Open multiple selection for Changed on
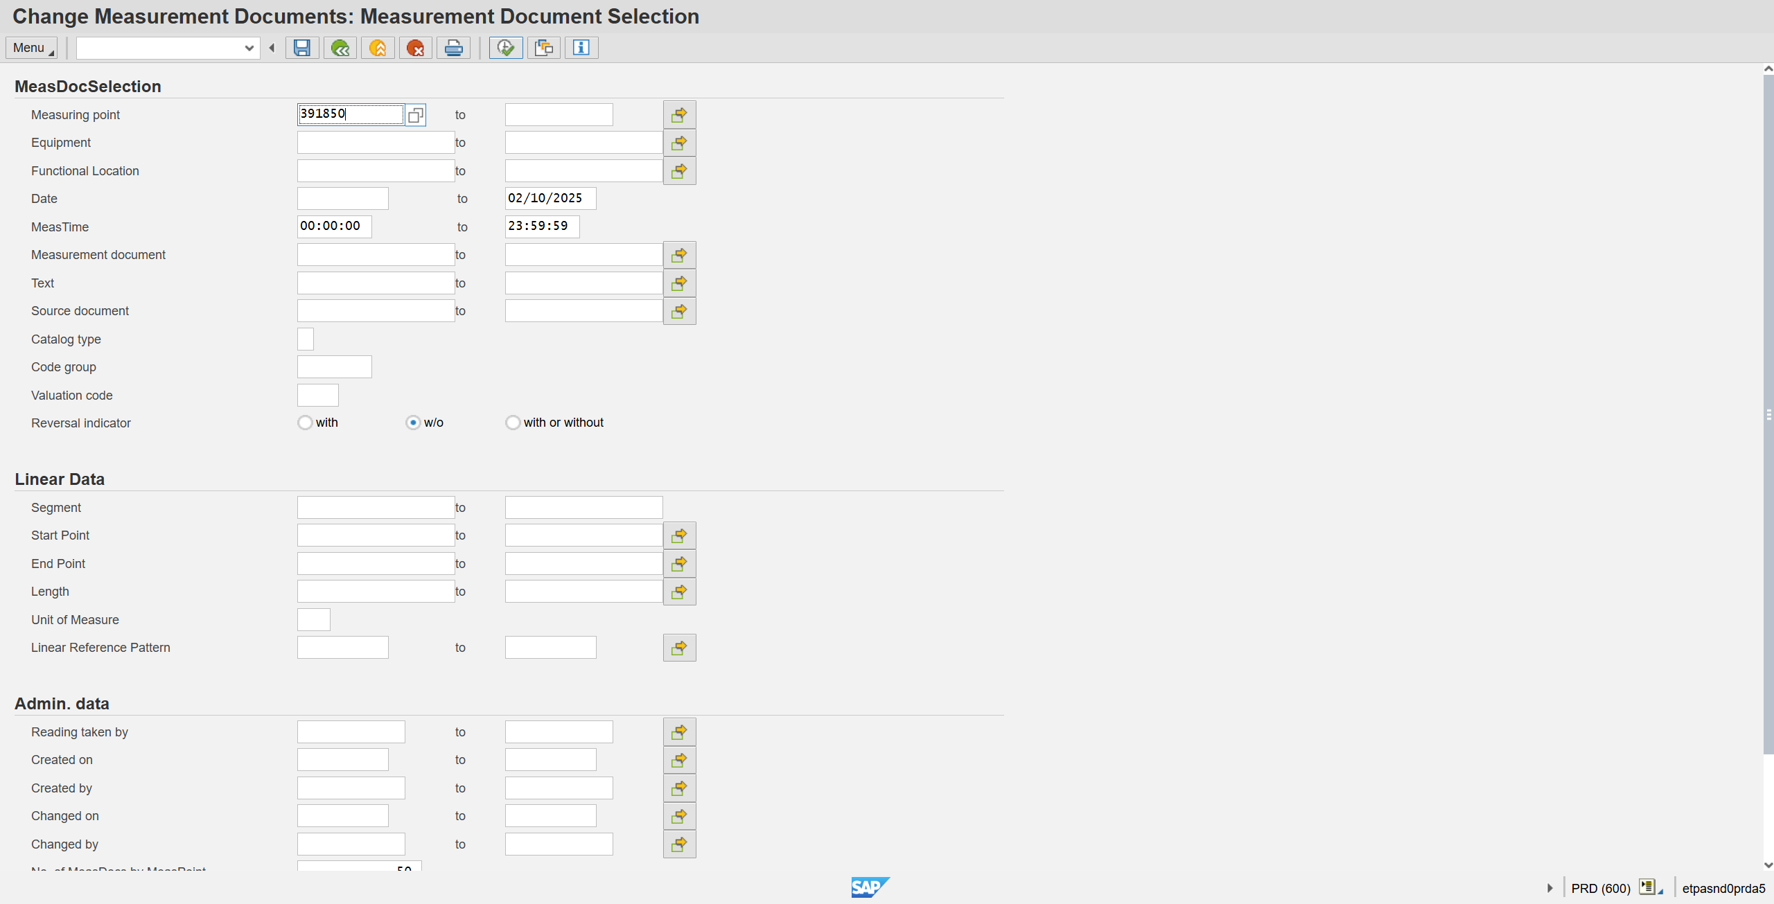Image resolution: width=1774 pixels, height=904 pixels. point(679,816)
